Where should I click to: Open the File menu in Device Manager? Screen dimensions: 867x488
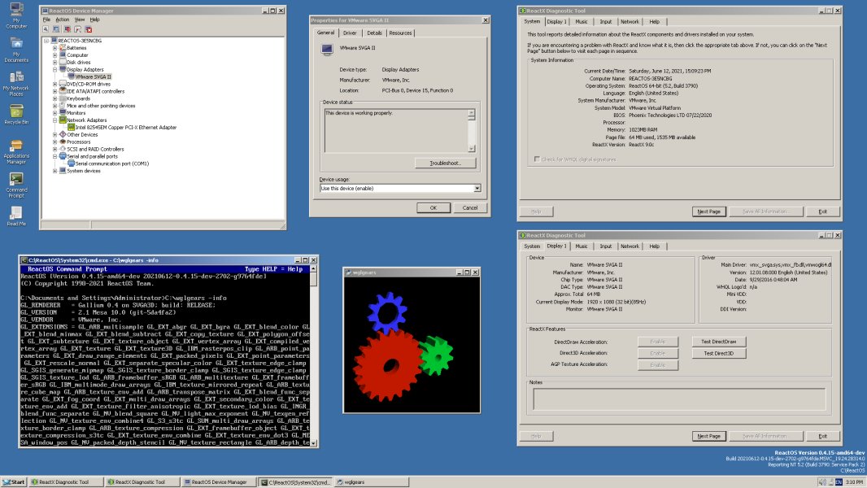(x=46, y=20)
